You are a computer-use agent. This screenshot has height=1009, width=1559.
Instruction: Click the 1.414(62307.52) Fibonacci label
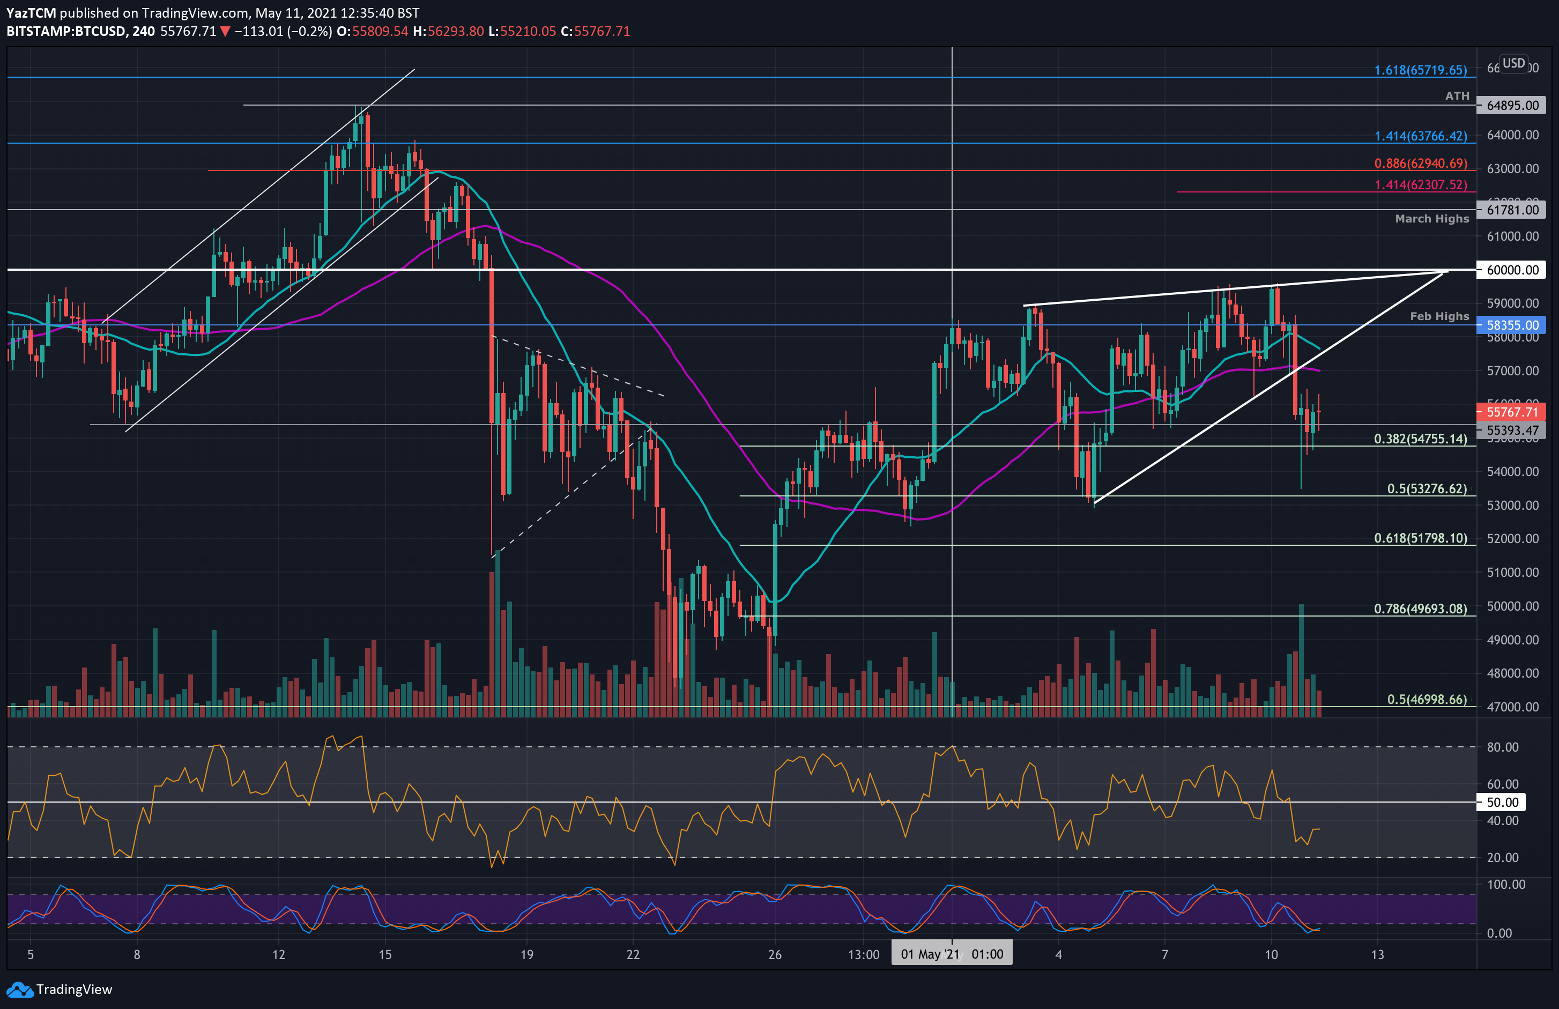(x=1421, y=185)
